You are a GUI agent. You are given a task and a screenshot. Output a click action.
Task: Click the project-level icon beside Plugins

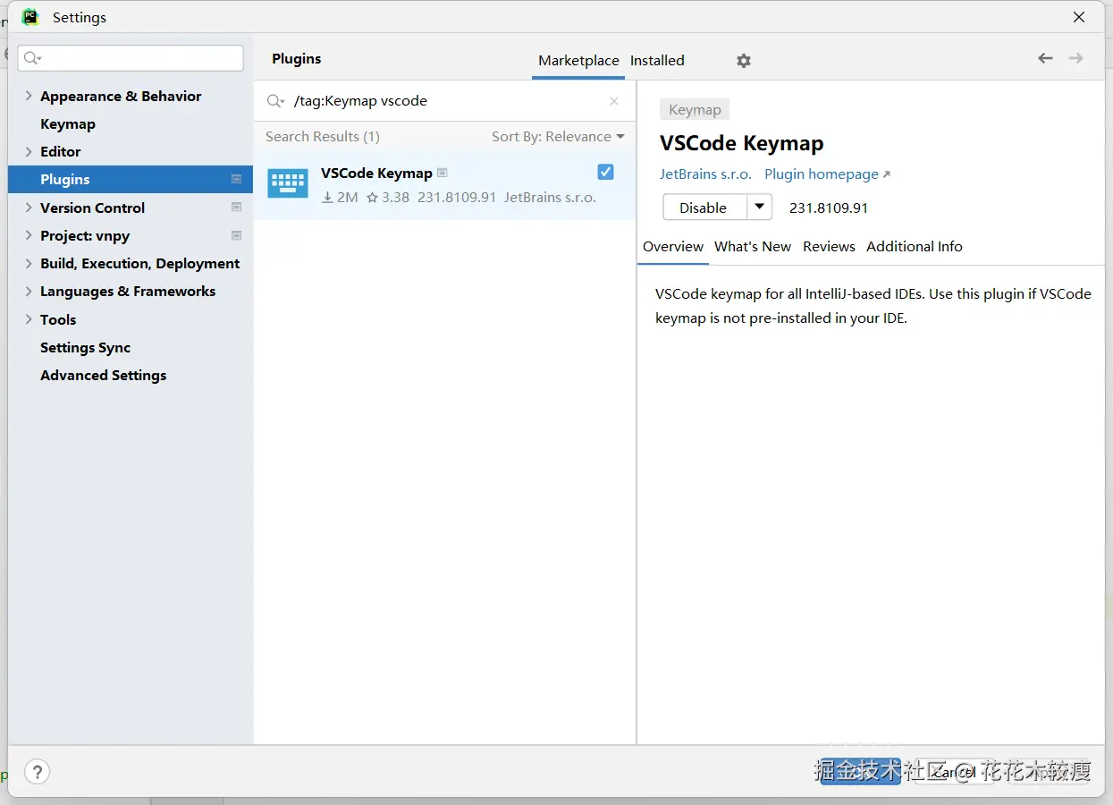pos(236,179)
